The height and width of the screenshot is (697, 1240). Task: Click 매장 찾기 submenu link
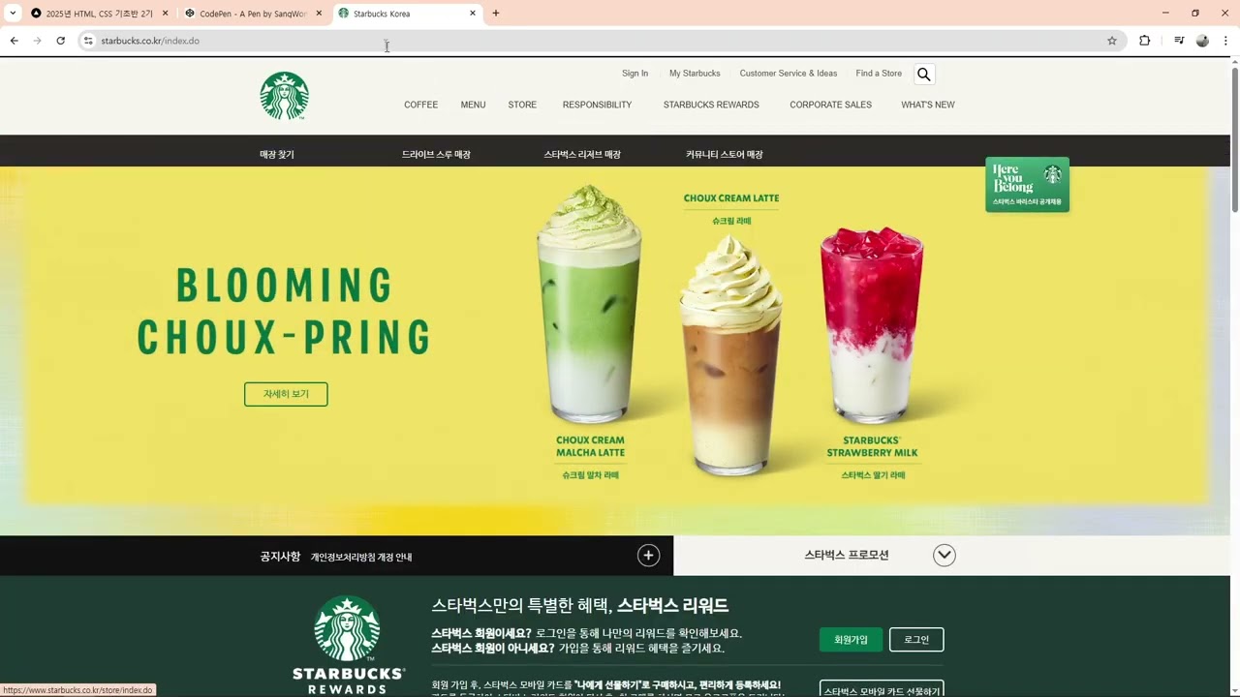(277, 154)
